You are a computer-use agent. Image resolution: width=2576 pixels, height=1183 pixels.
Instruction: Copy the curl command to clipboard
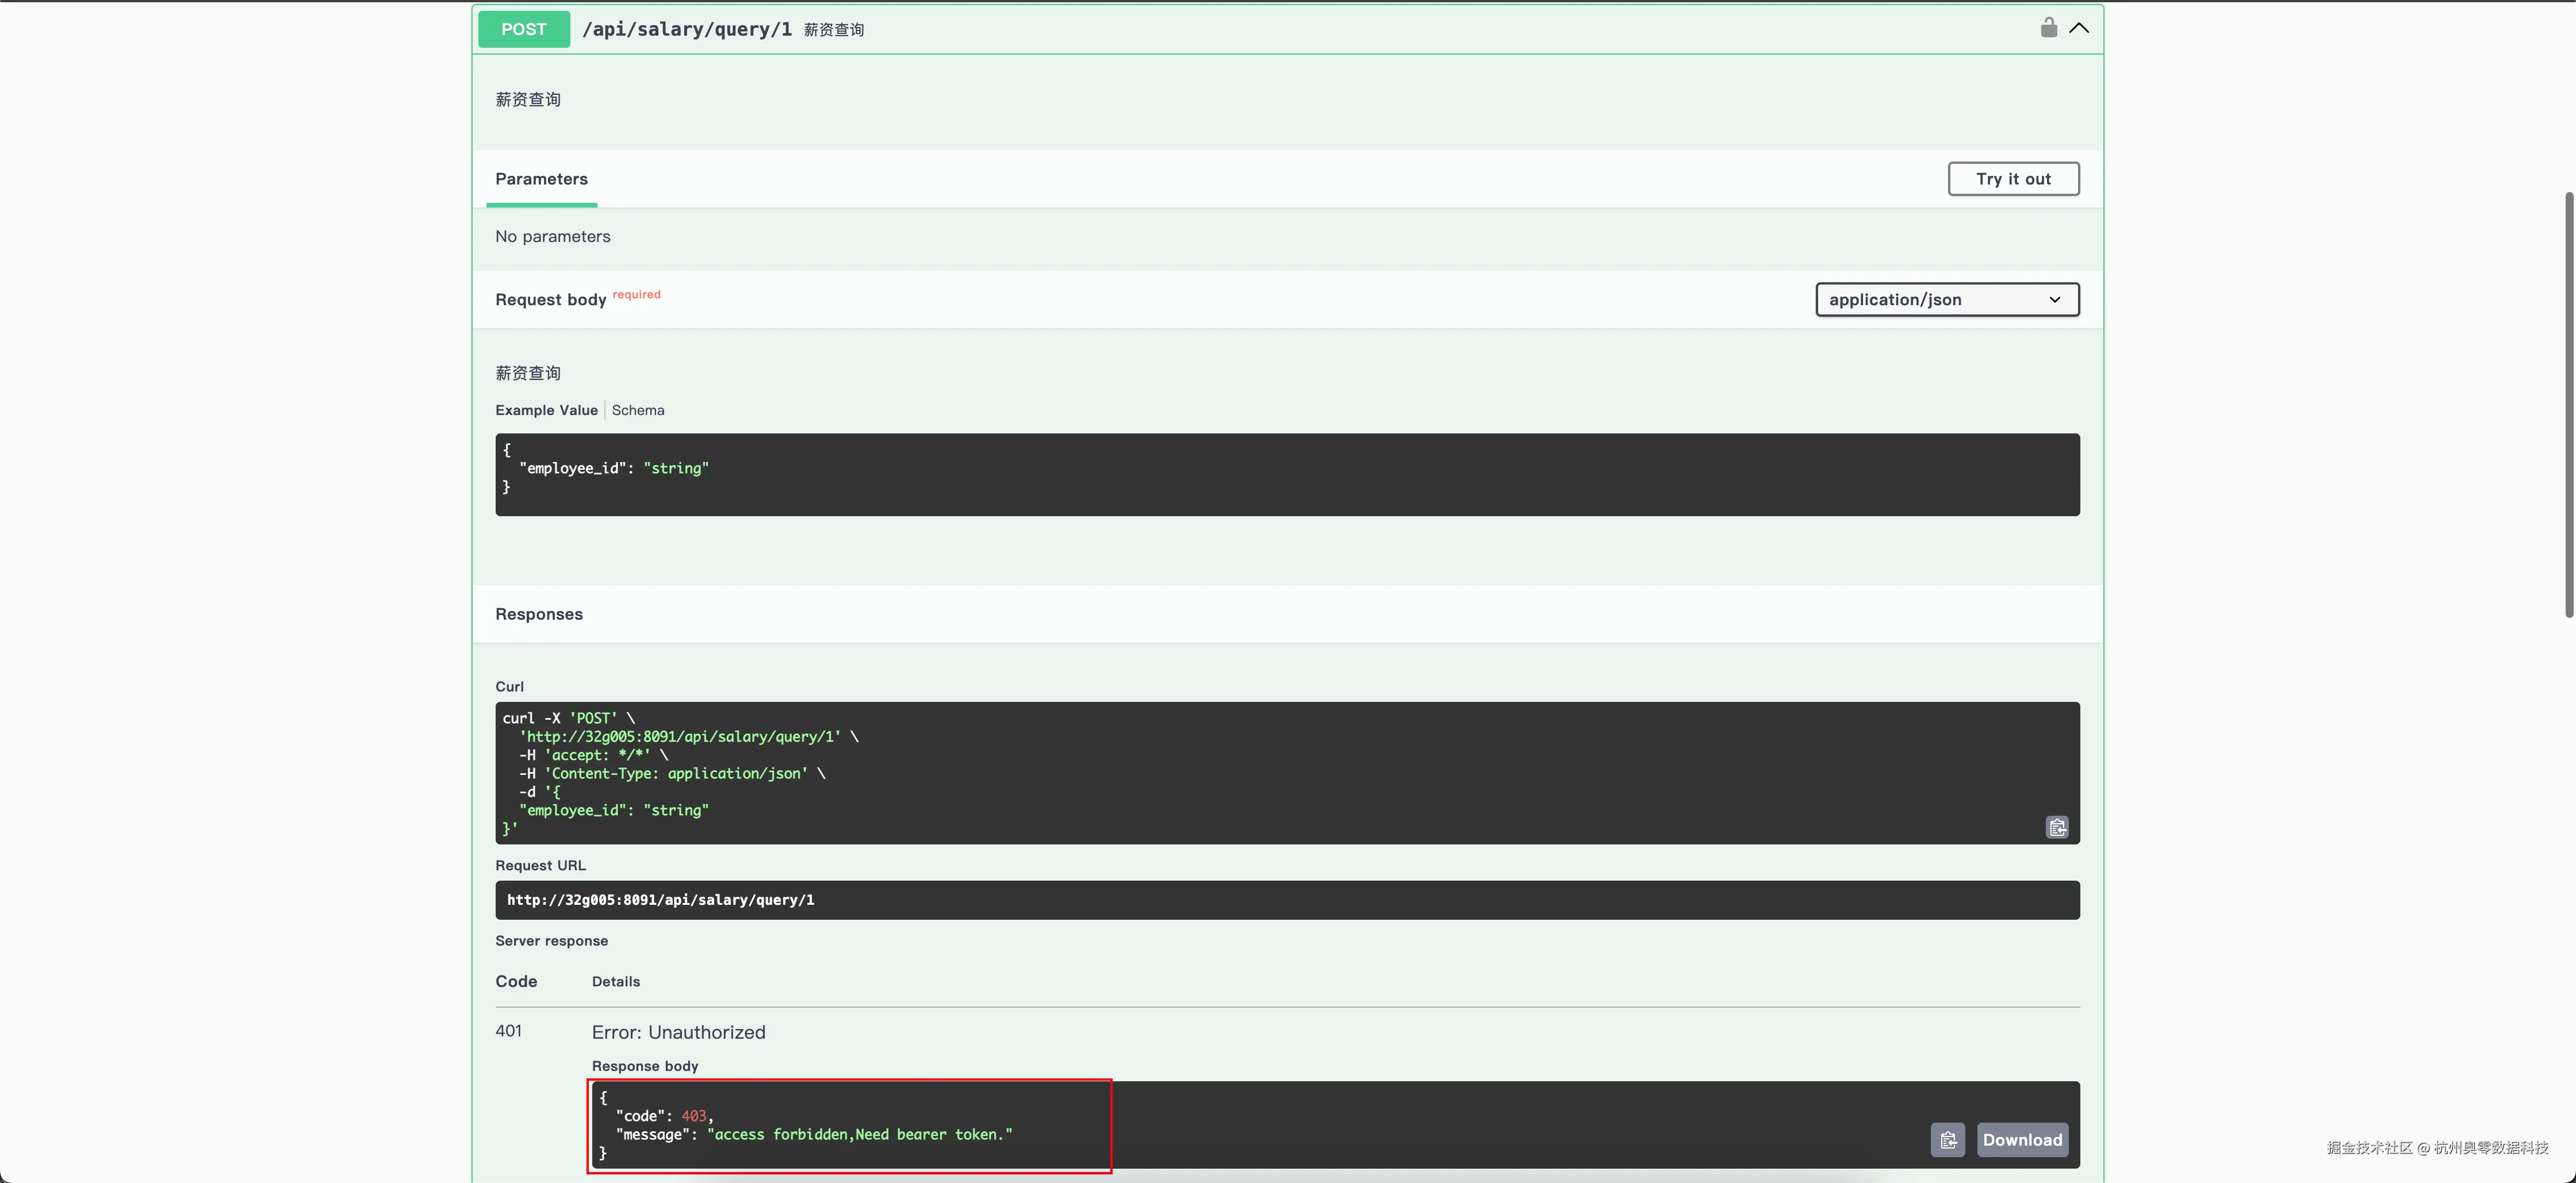[x=2057, y=827]
